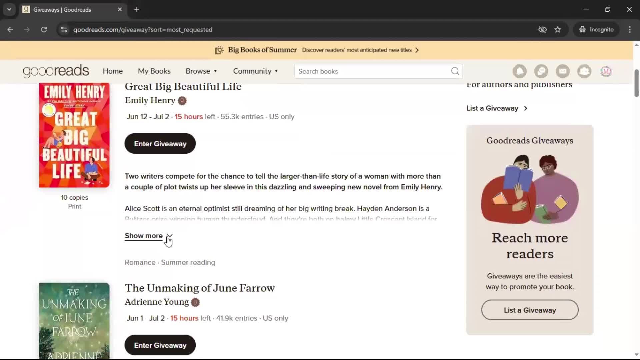Expand the Community dropdown menu
Screen dimensions: 640x360
(x=255, y=71)
